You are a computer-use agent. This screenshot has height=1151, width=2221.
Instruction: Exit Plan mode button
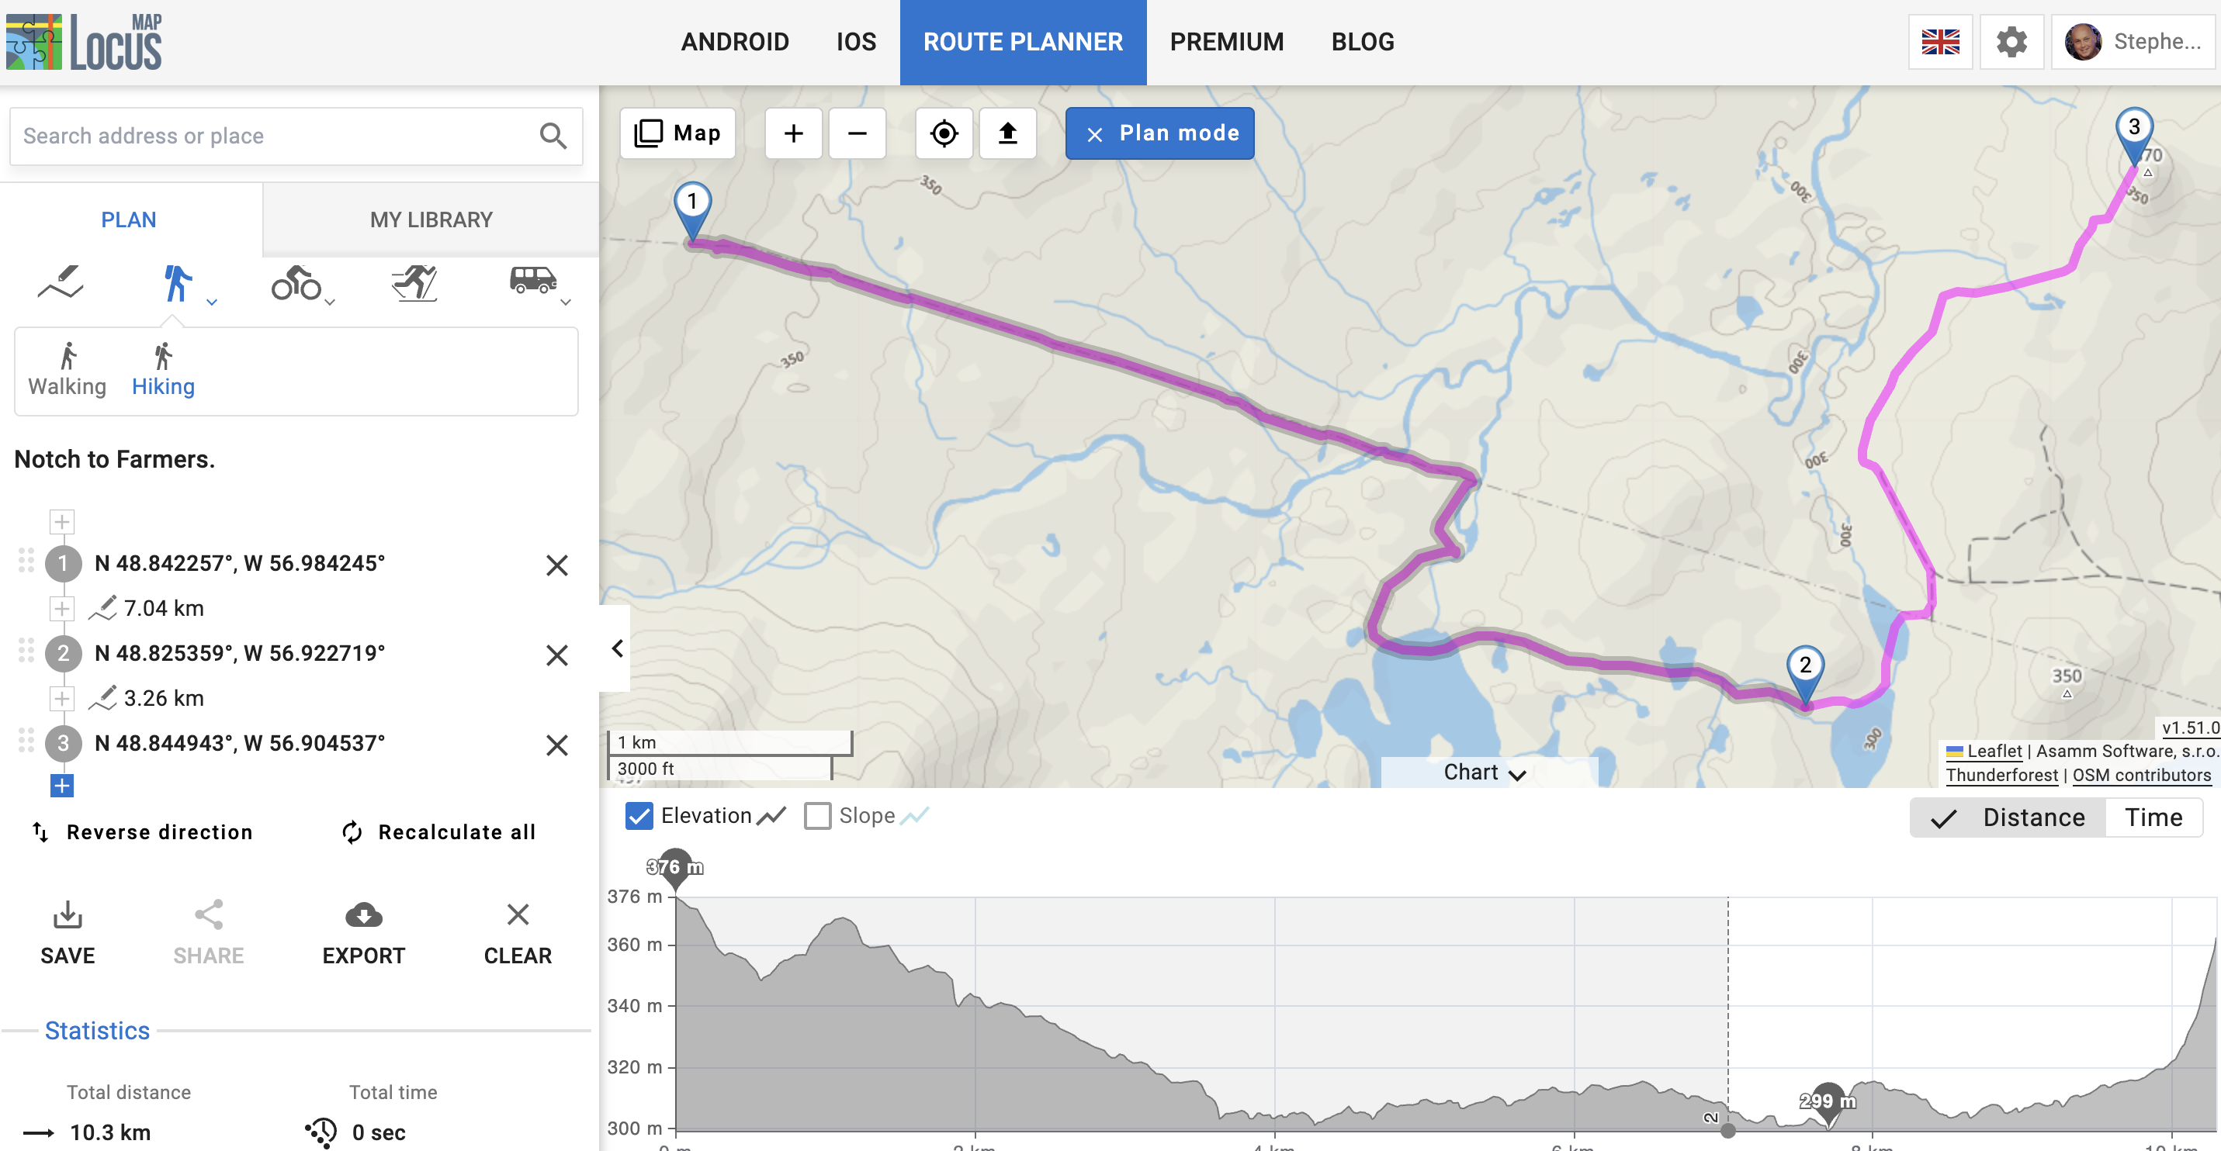1159,133
